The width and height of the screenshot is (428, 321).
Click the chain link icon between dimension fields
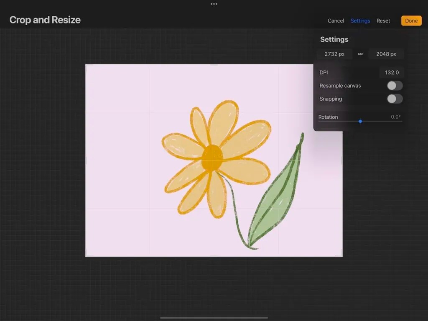pyautogui.click(x=360, y=54)
